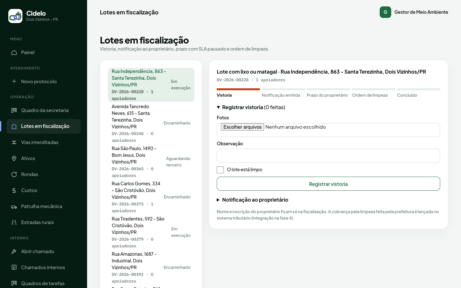Screen dimensions: 461x288
Task: Click the plus icon for Novo protocolo
Action: coord(14,81)
